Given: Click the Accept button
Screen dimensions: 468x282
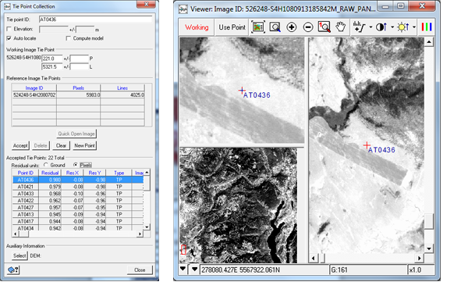Looking at the screenshot, I should point(20,145).
